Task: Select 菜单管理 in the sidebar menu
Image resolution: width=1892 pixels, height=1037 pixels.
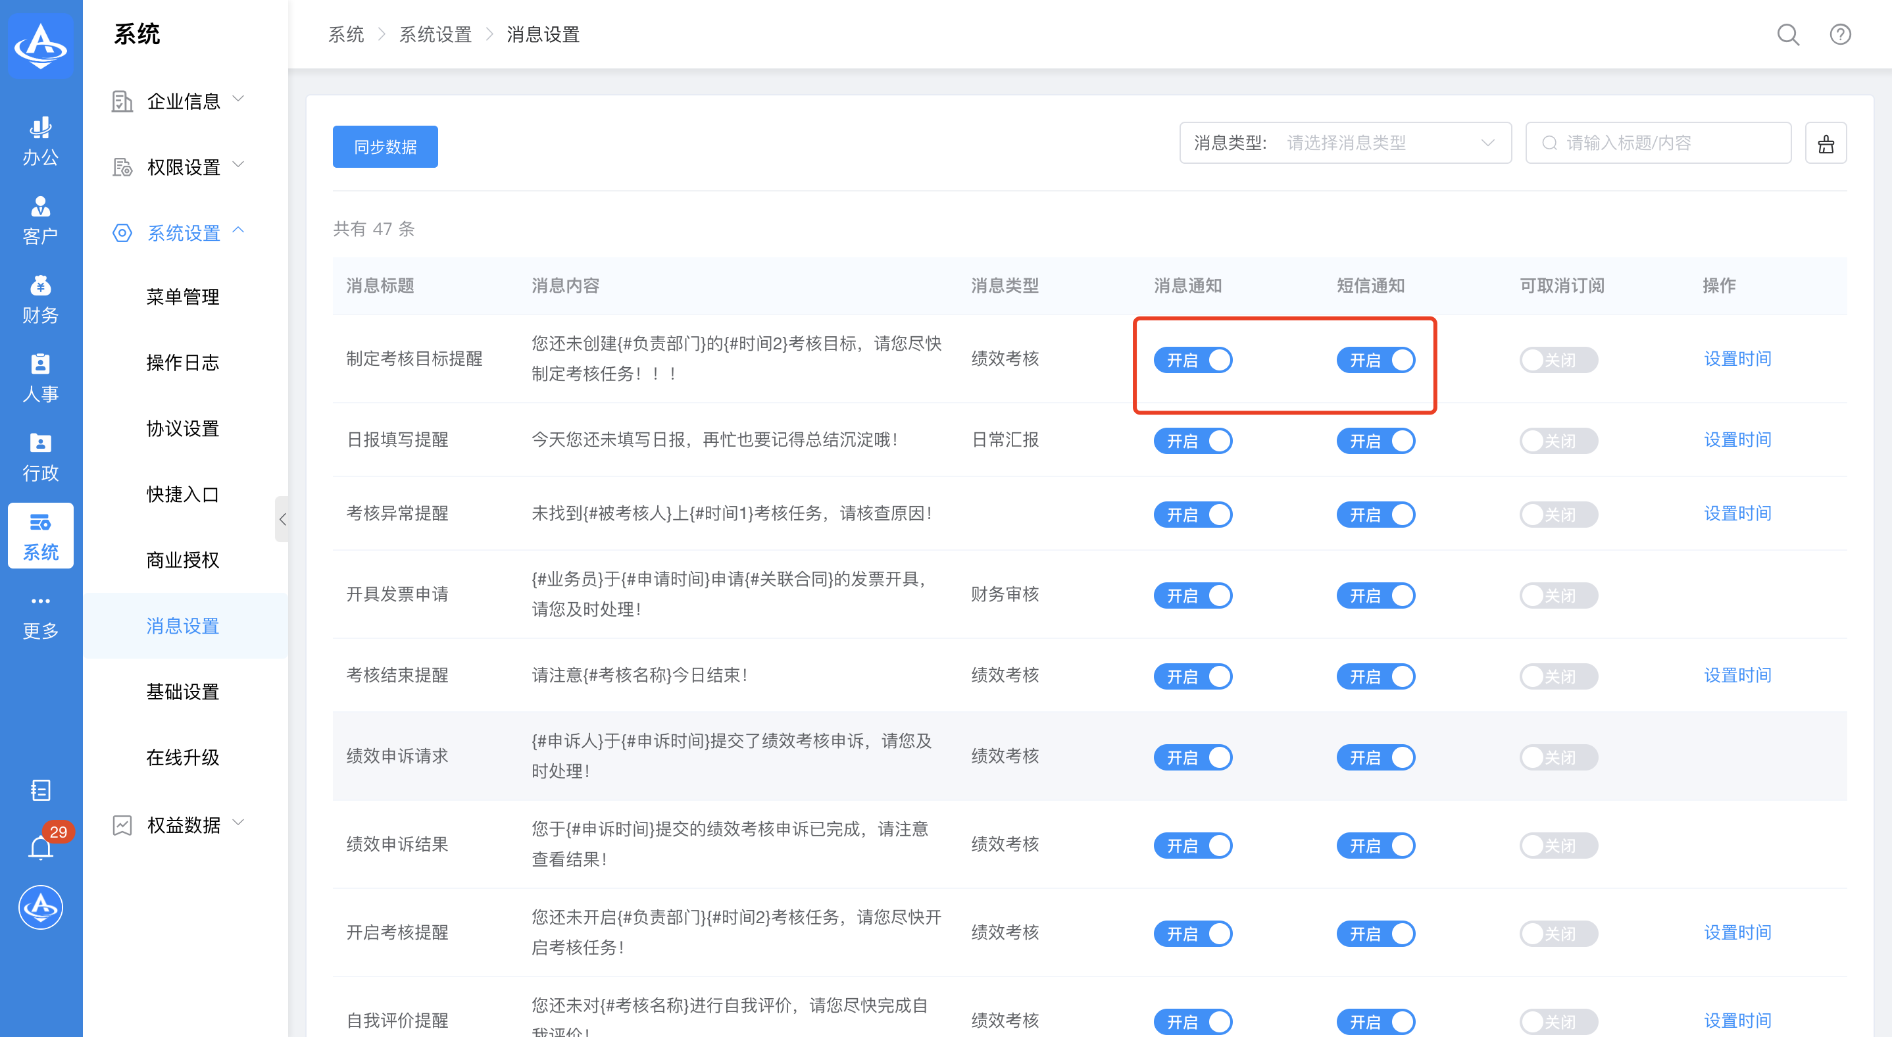Action: coord(183,297)
